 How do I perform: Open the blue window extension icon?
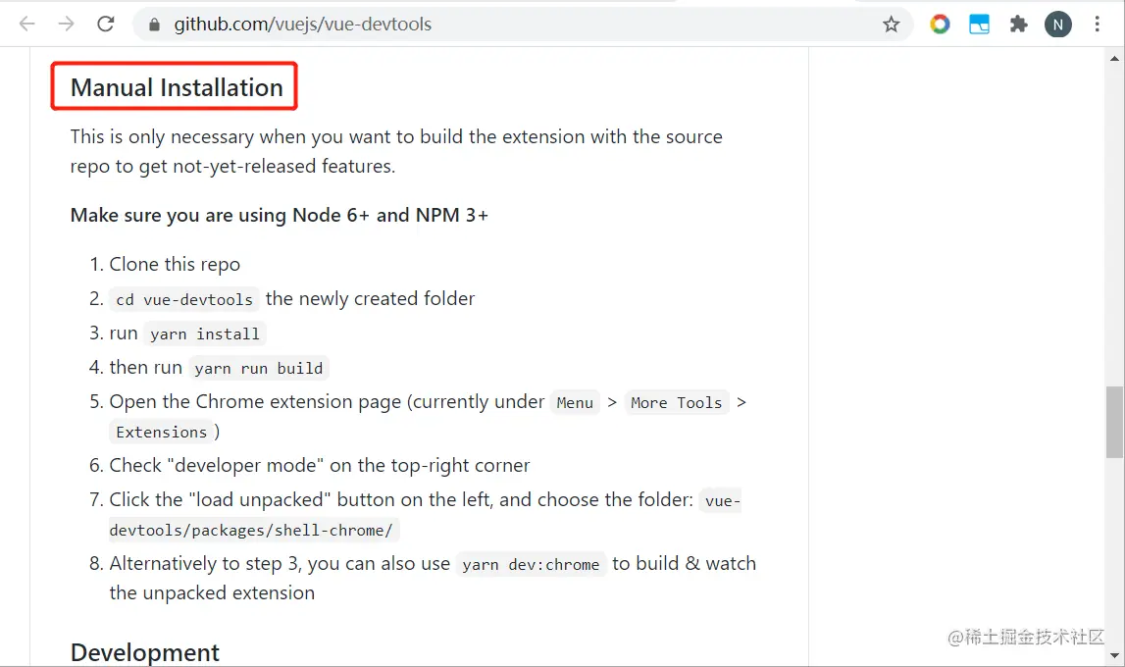980,25
